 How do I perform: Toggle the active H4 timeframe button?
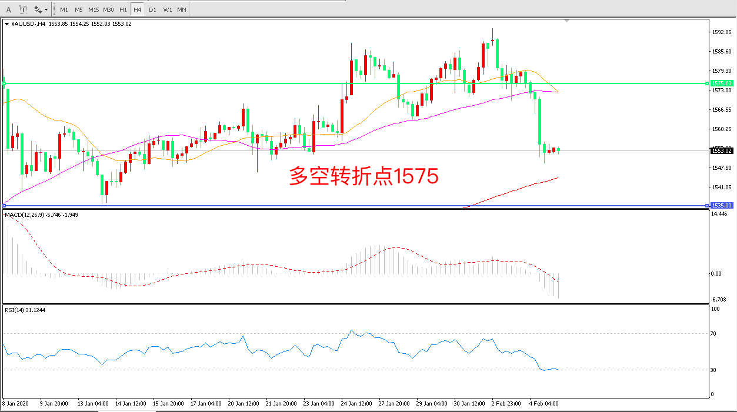point(137,9)
